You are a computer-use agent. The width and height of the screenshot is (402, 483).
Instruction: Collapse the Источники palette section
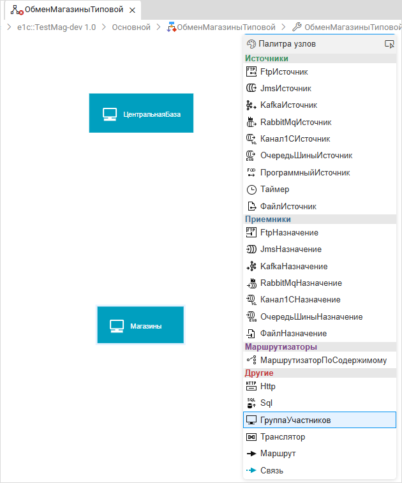click(266, 59)
